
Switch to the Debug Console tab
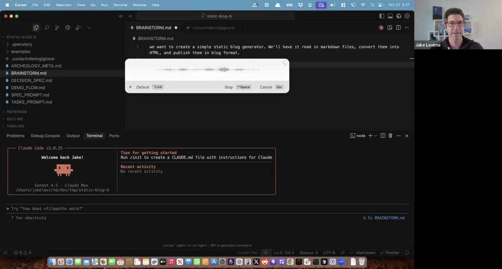(45, 136)
